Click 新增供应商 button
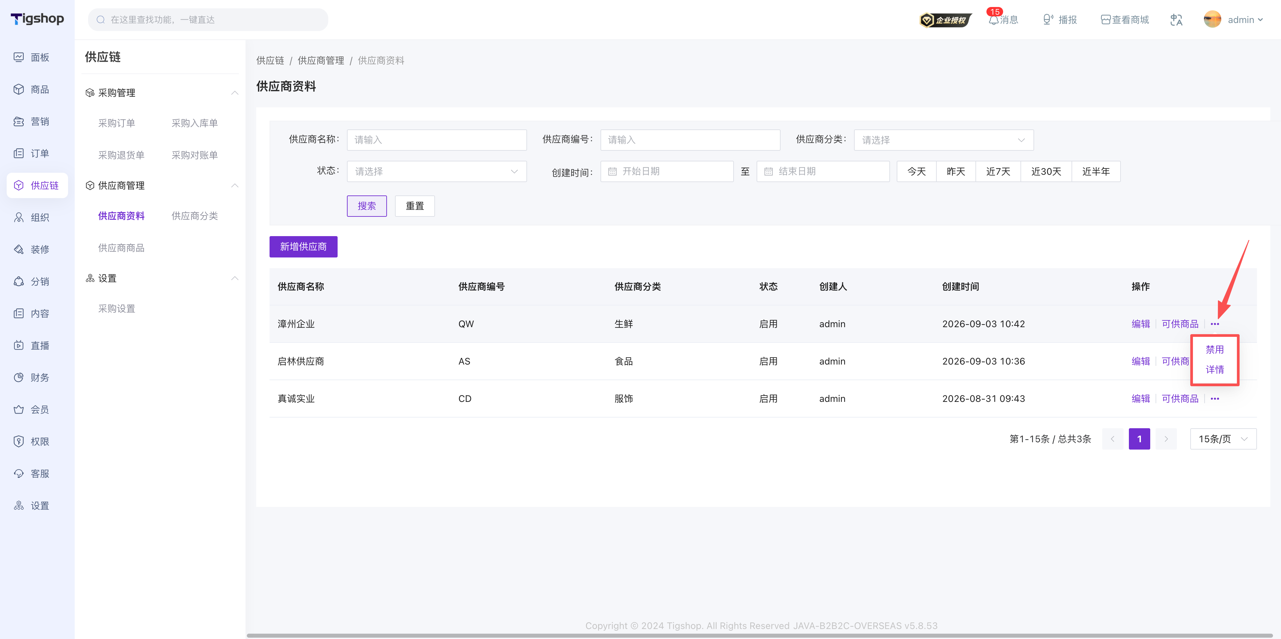The image size is (1281, 639). pos(303,247)
